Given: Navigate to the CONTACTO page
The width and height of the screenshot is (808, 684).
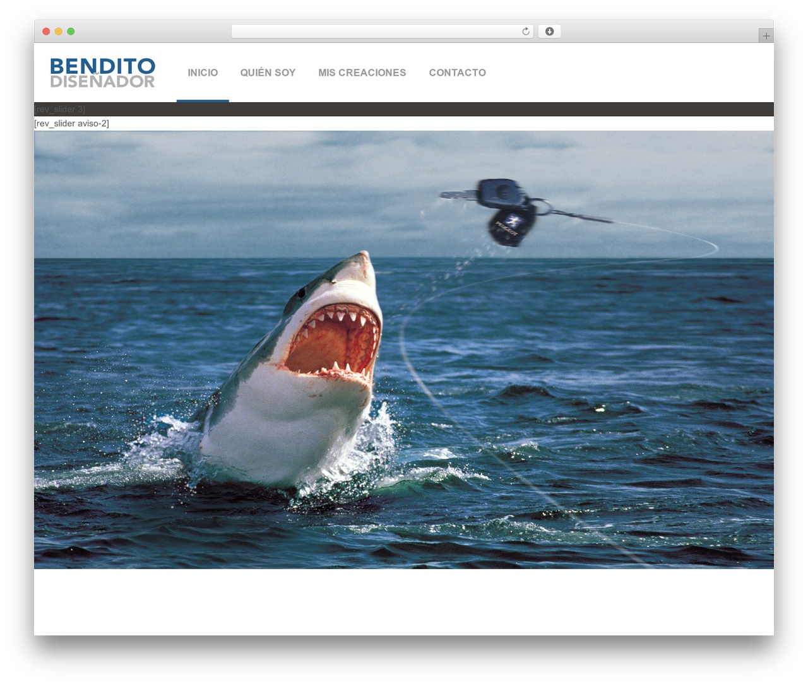Looking at the screenshot, I should 458,73.
